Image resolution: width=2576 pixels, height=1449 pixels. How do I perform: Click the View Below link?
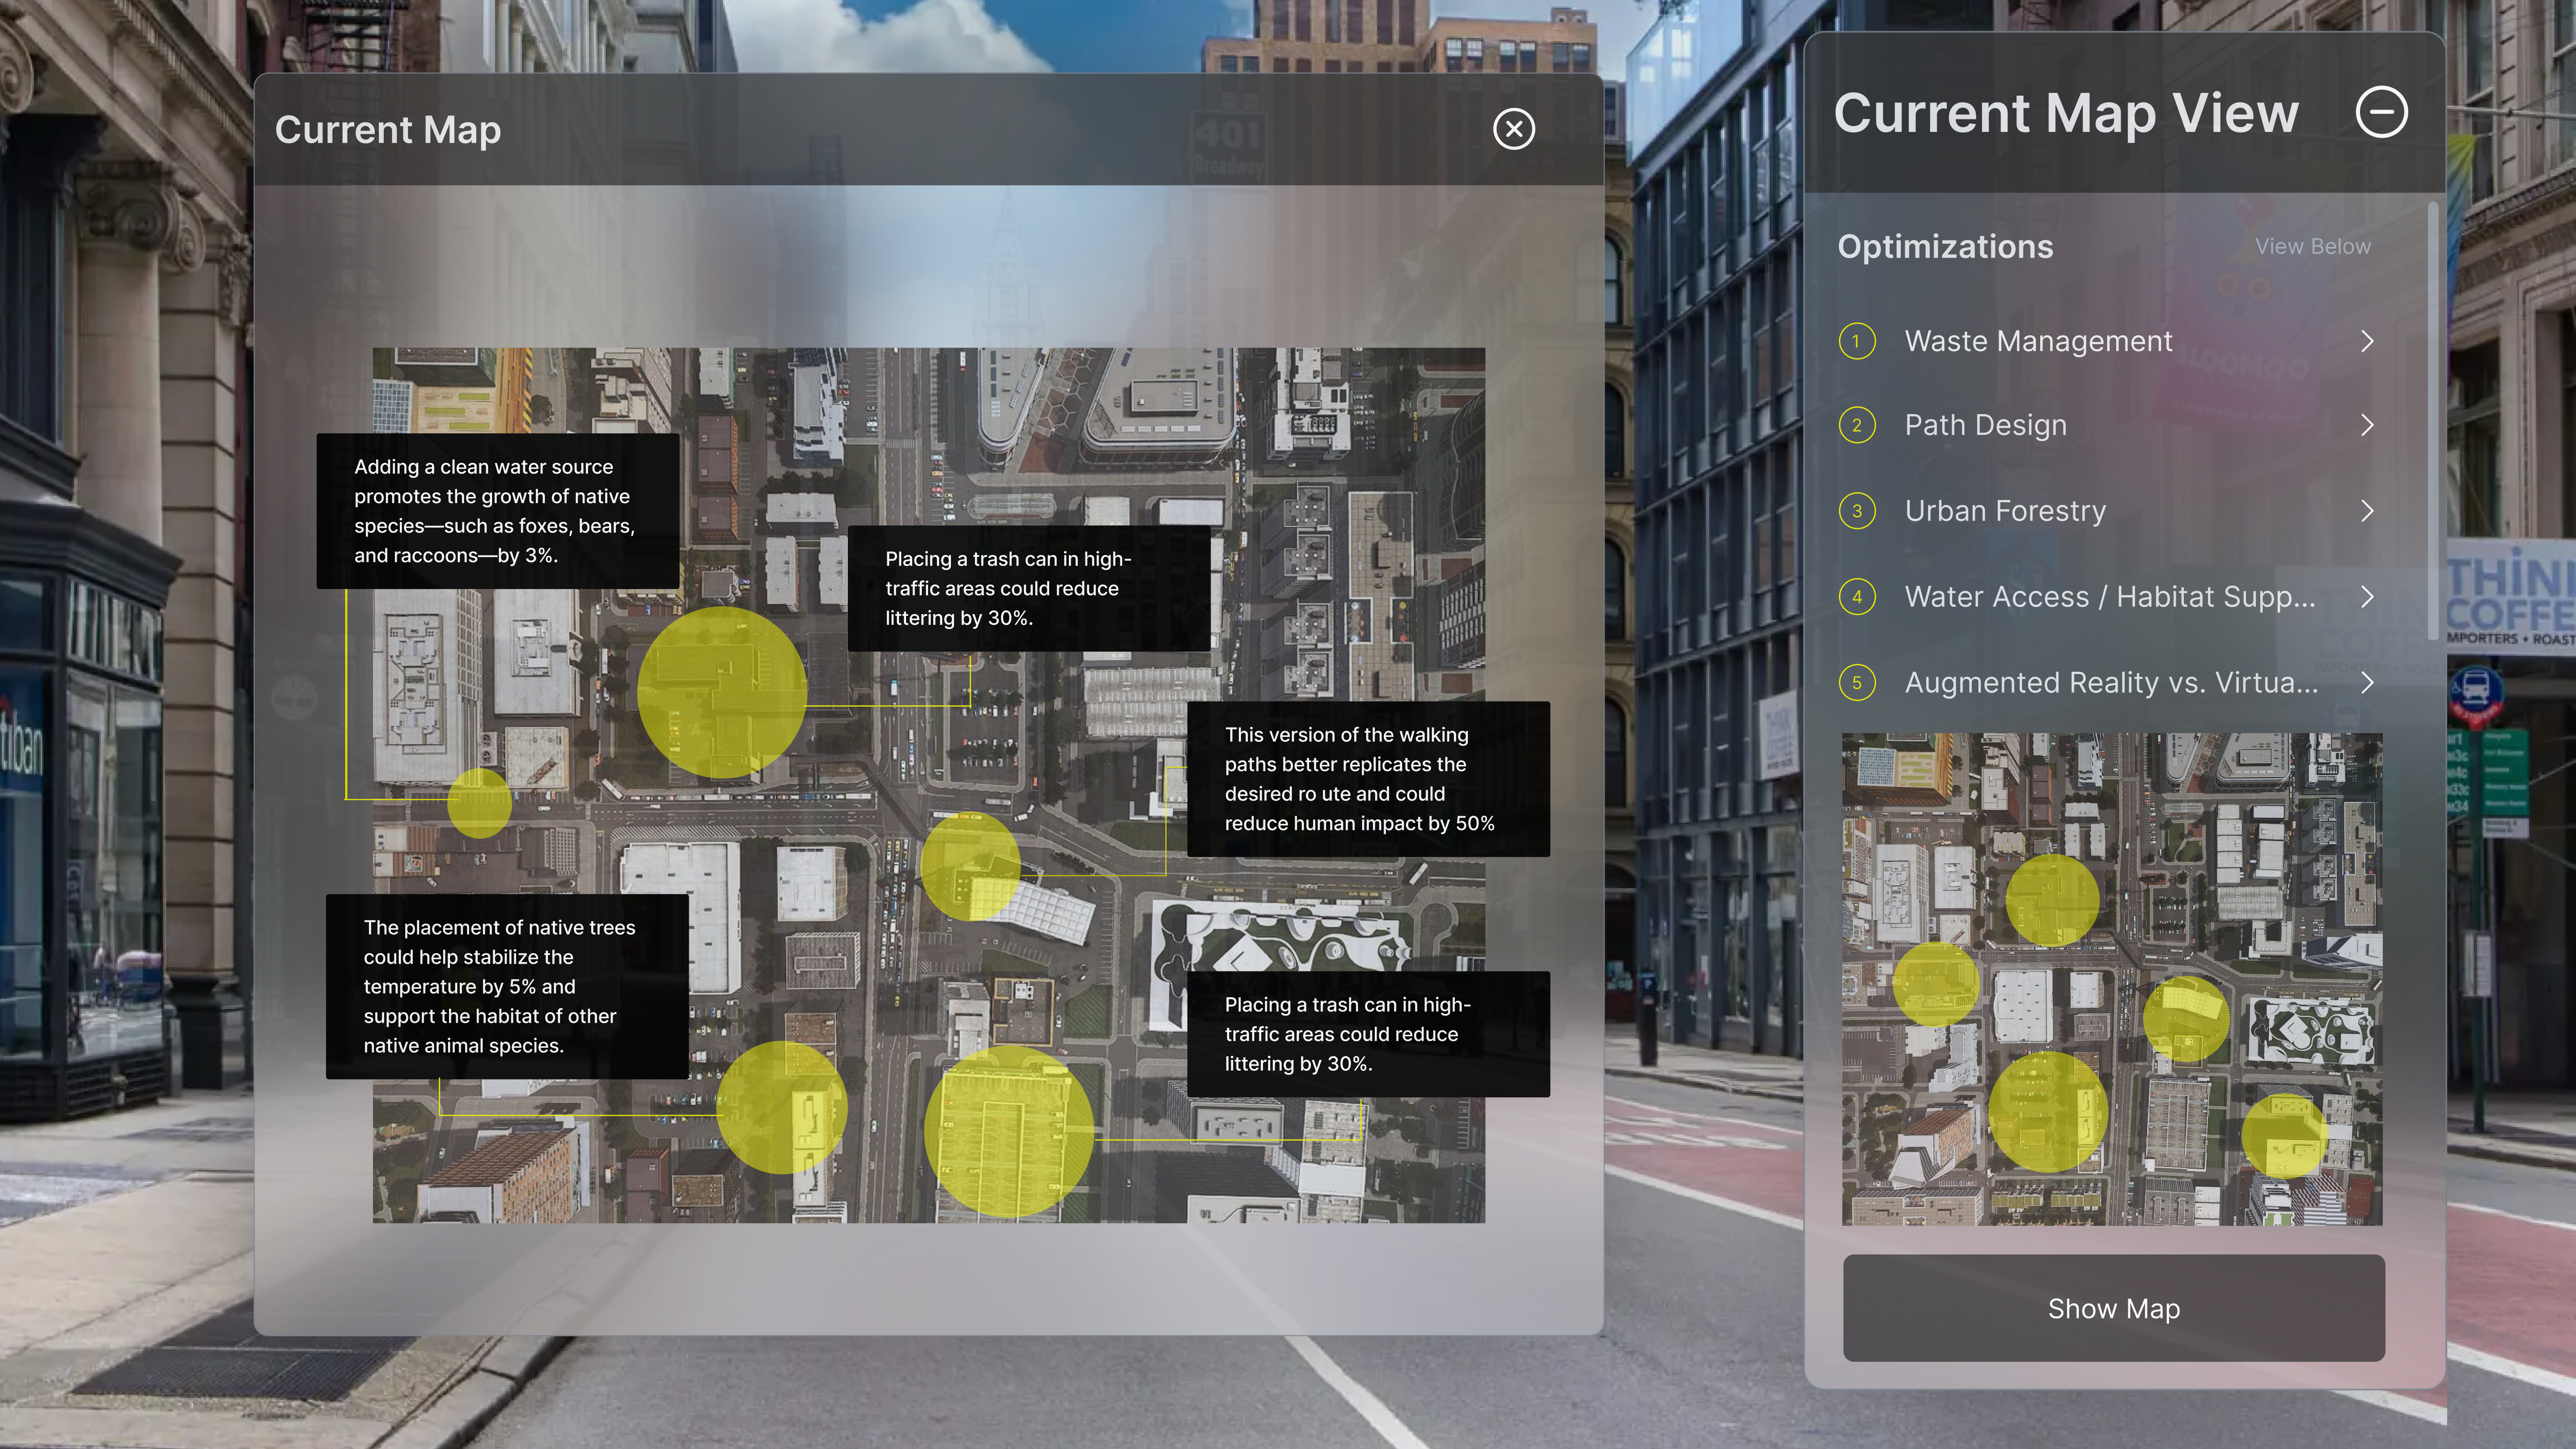(x=2312, y=246)
